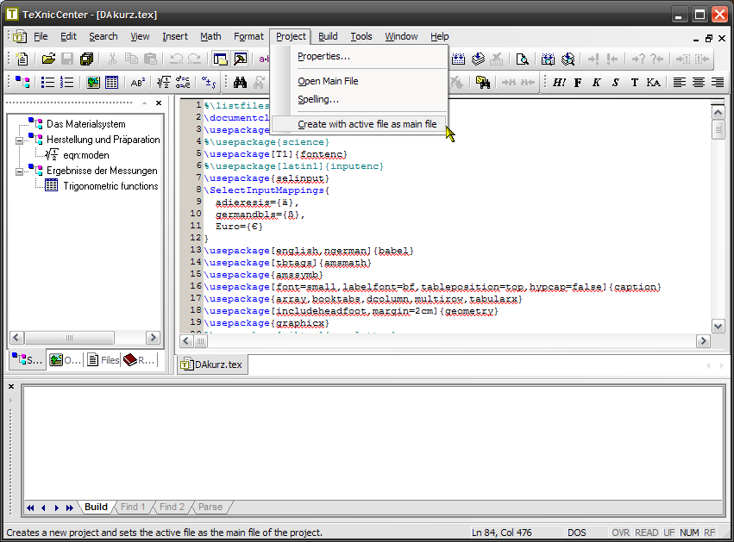Select the eqn:moden tree entry
Viewport: 734px width, 542px height.
pyautogui.click(x=86, y=155)
